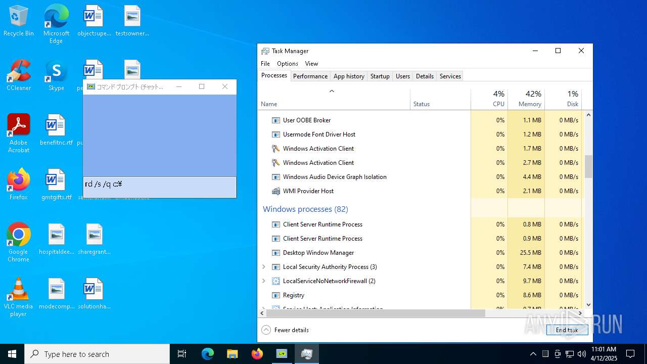Click horizontal scrollbar in Task Manager
The image size is (647, 364).
(x=376, y=313)
